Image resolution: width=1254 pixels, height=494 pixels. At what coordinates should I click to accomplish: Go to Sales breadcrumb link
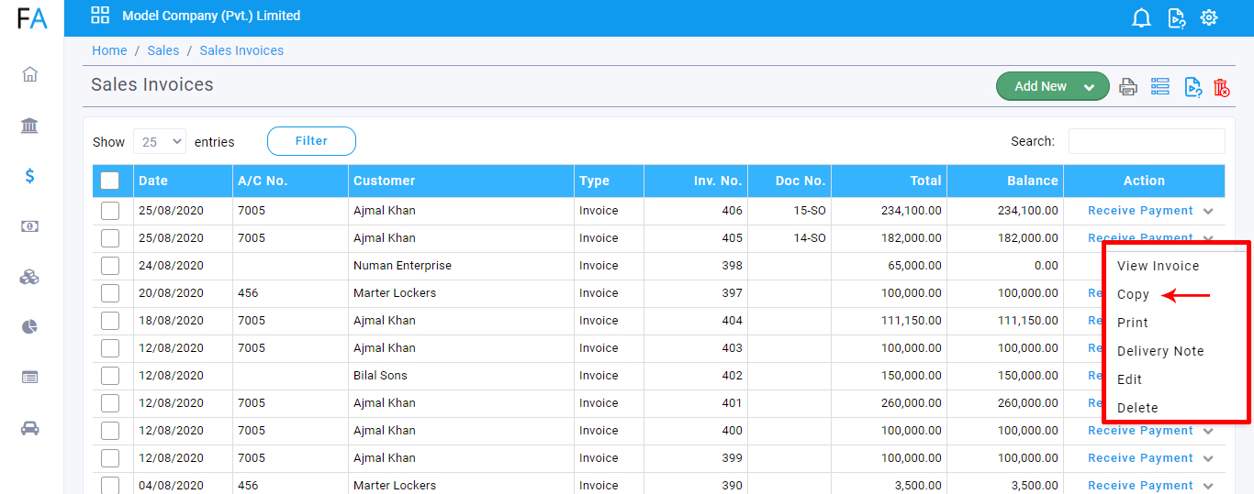(x=163, y=50)
